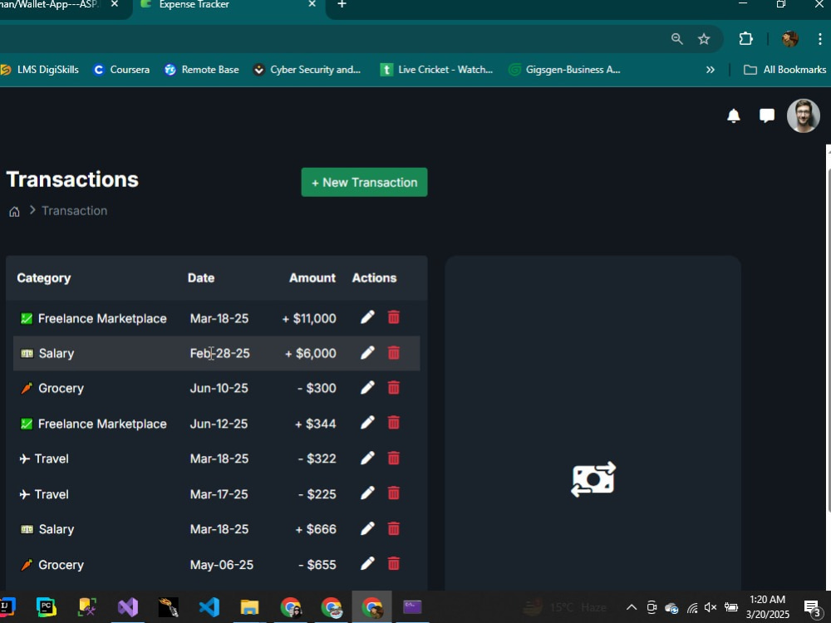Bookmark this page with the star icon
The height and width of the screenshot is (623, 831).
[x=704, y=38]
